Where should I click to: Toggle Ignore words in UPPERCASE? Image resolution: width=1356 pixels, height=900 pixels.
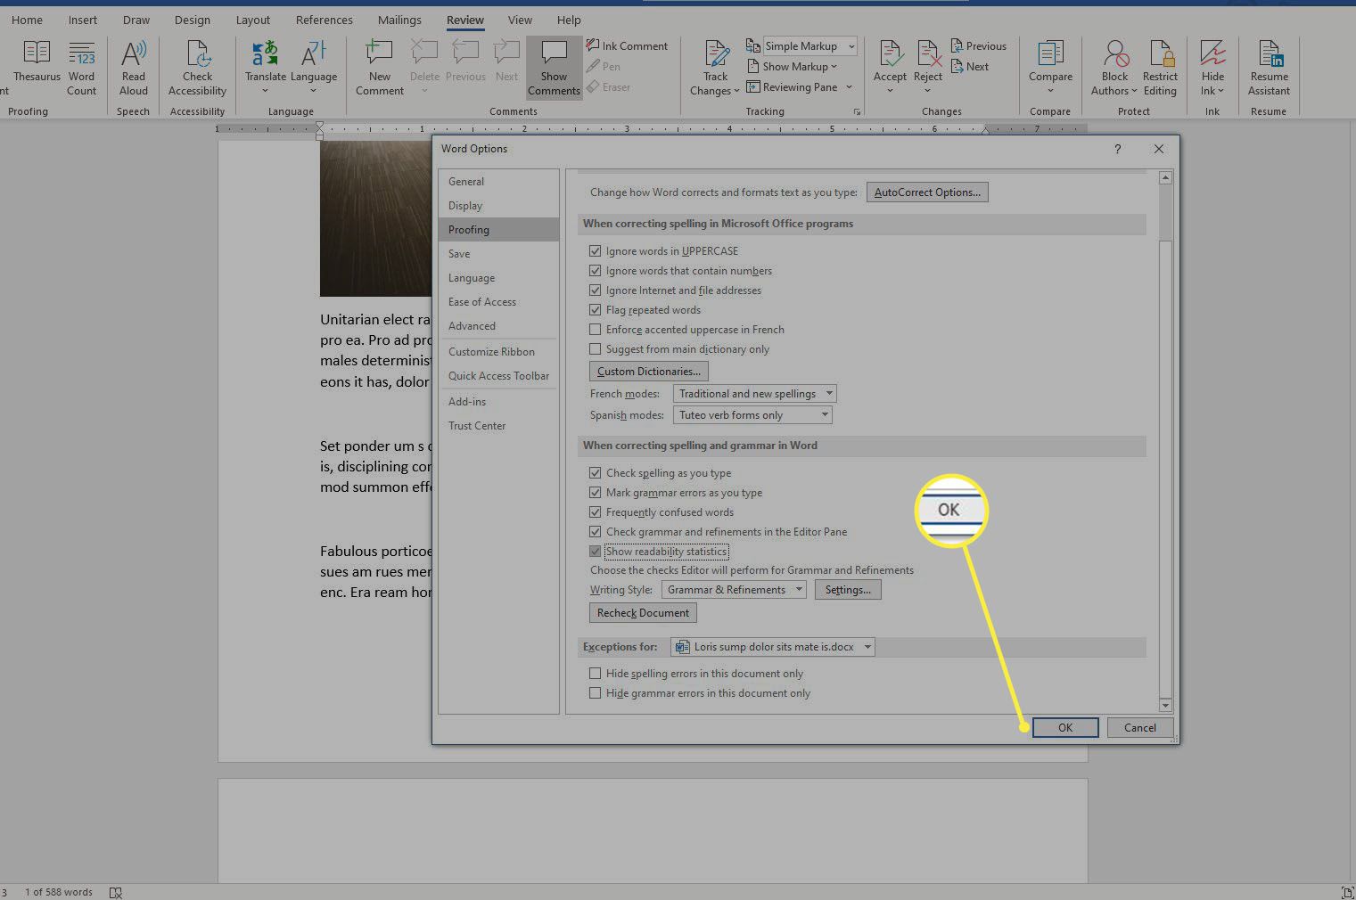click(x=595, y=251)
